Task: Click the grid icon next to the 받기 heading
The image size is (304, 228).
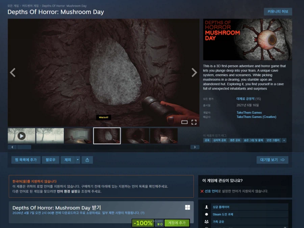Action: (x=187, y=207)
